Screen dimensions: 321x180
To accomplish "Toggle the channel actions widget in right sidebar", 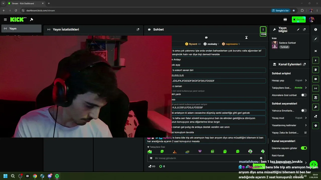I will (x=315, y=97).
